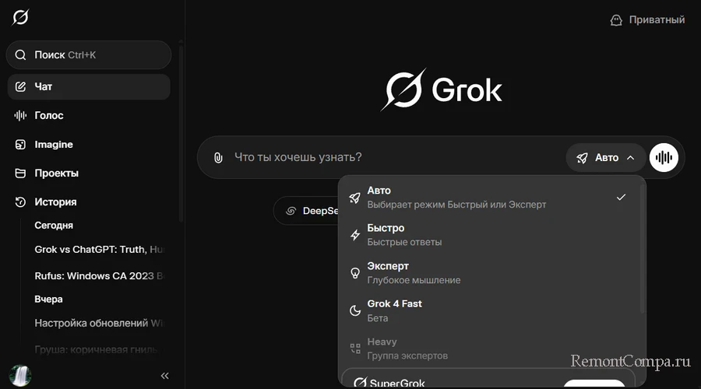Open user profile avatar at bottom left
Viewport: 701px width, 389px height.
19,376
